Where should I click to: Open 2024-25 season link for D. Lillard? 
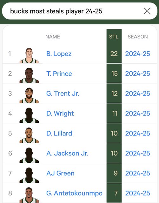click(138, 133)
